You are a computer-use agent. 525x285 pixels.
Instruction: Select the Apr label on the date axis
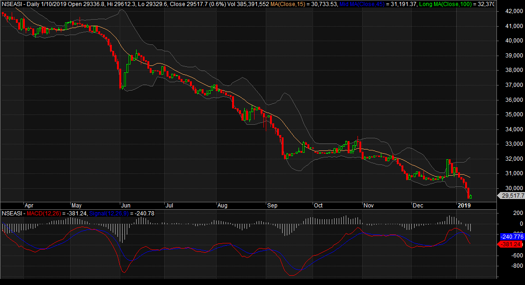click(29, 206)
